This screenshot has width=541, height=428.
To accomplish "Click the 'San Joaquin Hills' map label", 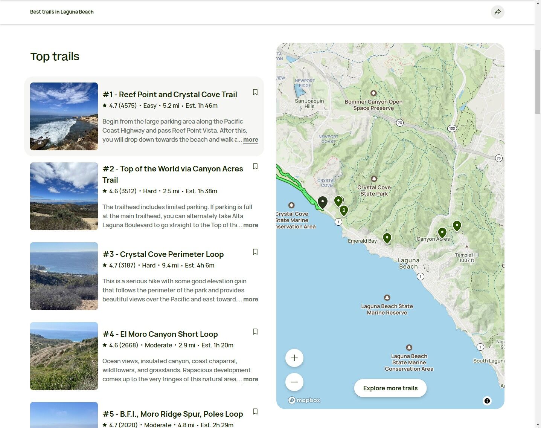I will point(309,104).
